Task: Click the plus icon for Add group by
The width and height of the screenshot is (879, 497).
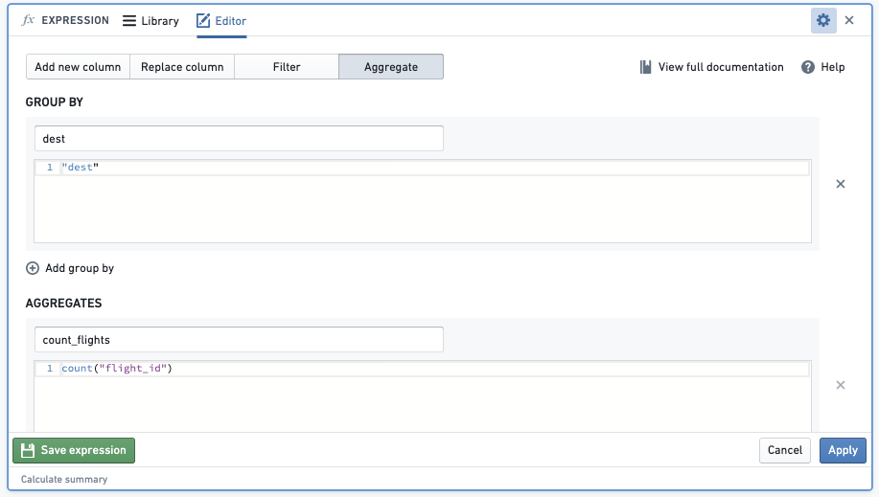Action: click(33, 268)
